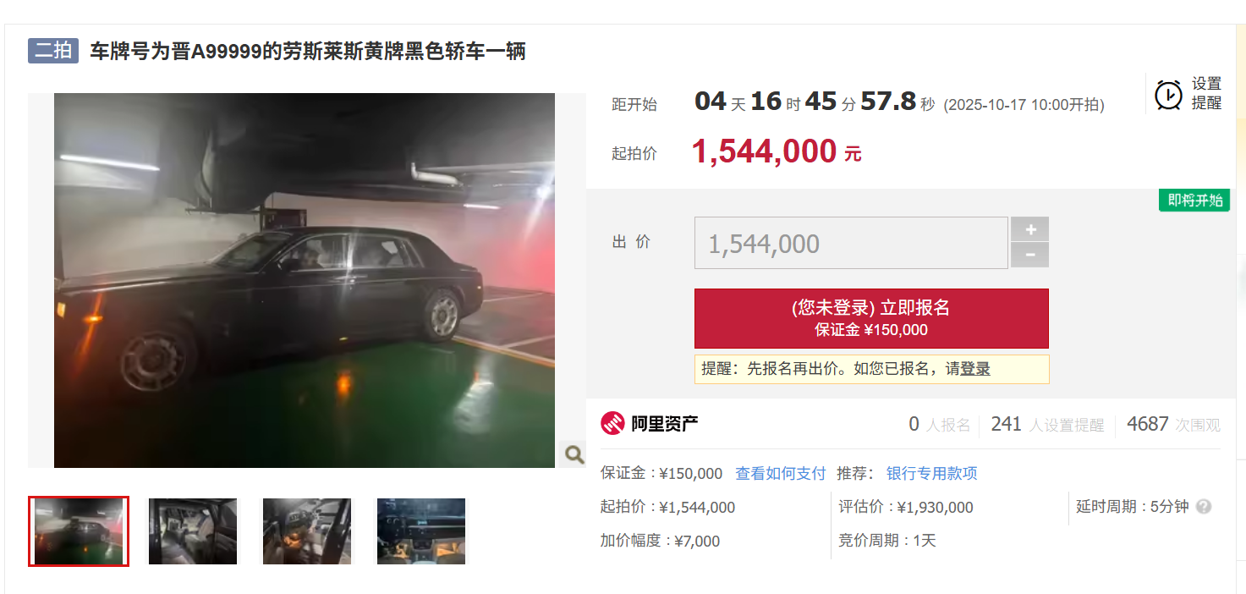Open the 查看如何支付 link

point(780,473)
